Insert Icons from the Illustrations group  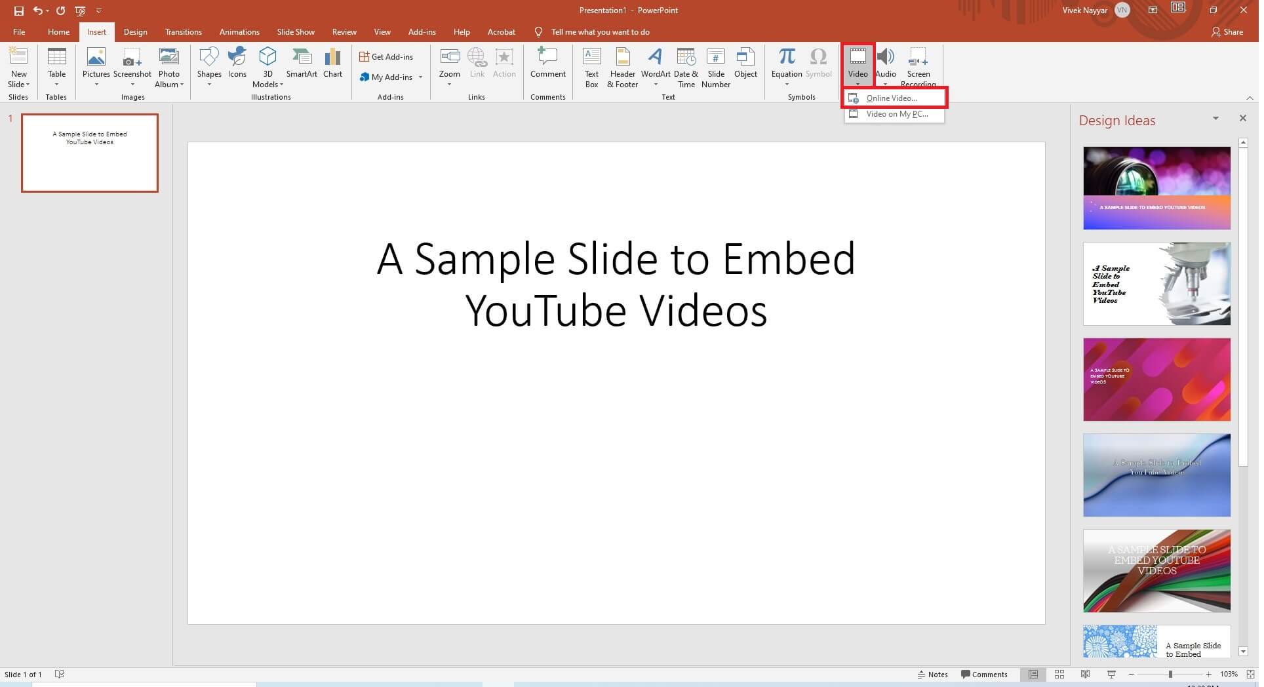click(x=237, y=63)
